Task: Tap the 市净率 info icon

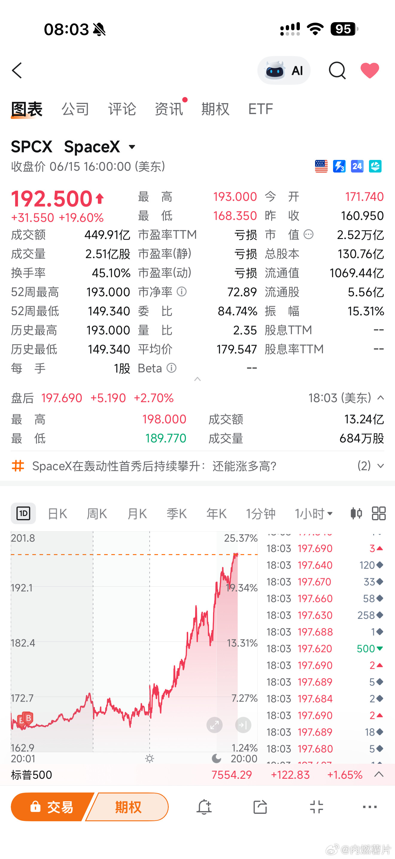Action: pos(182,292)
